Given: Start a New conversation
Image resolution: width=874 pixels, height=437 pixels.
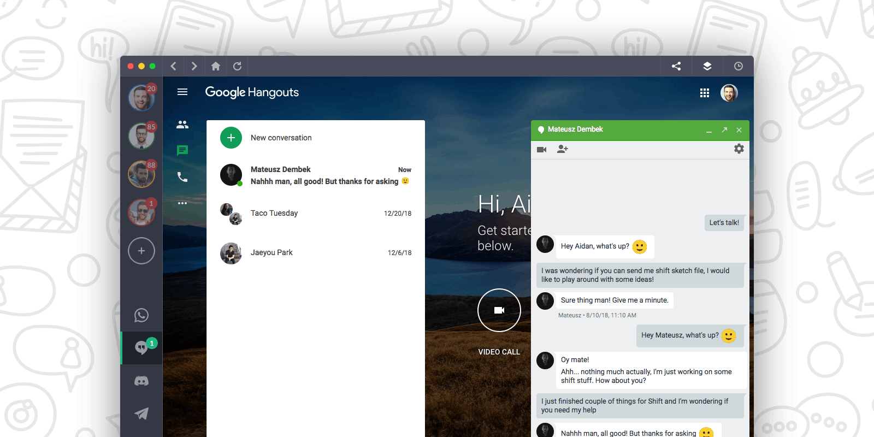Looking at the screenshot, I should tap(316, 138).
